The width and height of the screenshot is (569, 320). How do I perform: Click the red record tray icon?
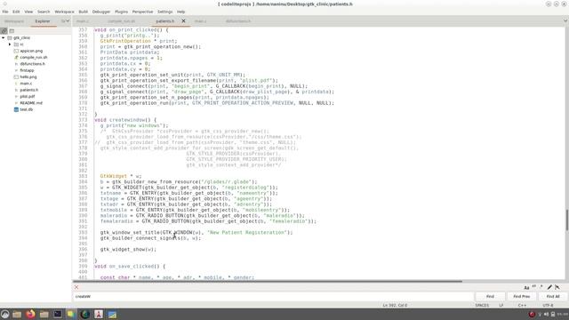(532, 314)
